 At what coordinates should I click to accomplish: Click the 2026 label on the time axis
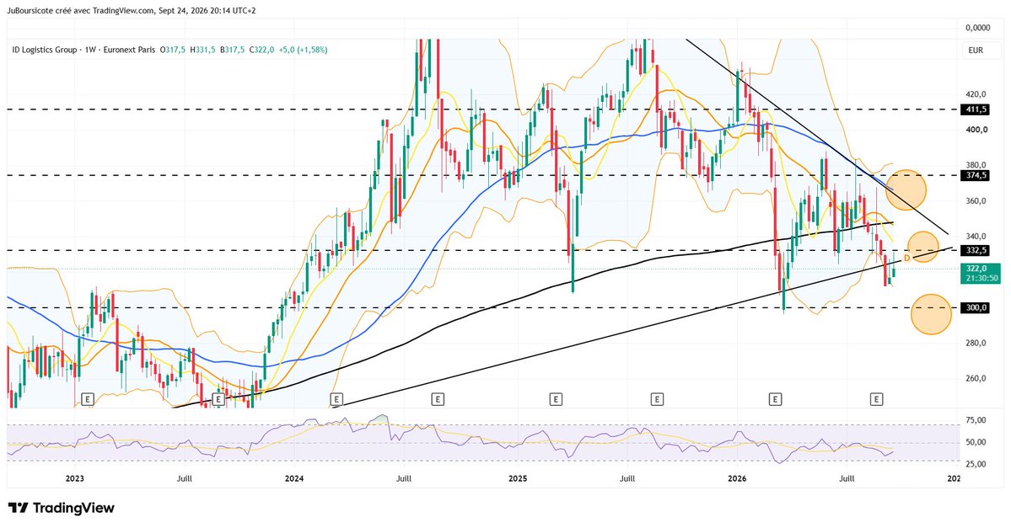(x=737, y=478)
